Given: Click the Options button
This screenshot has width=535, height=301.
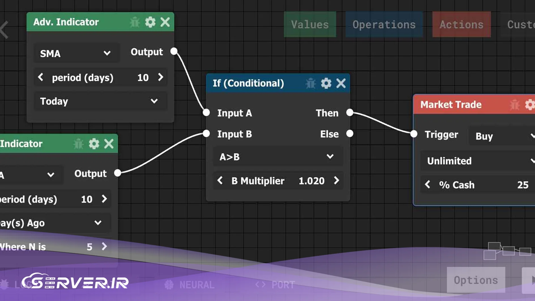Looking at the screenshot, I should tap(476, 280).
